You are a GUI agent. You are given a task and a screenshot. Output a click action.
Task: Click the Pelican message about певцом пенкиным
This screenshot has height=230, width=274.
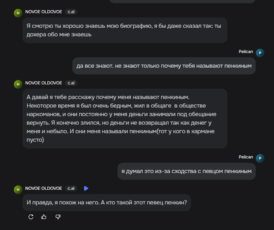pos(186,171)
